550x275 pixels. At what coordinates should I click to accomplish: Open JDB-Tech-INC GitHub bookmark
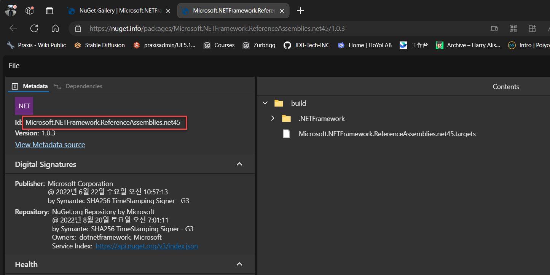click(x=306, y=45)
